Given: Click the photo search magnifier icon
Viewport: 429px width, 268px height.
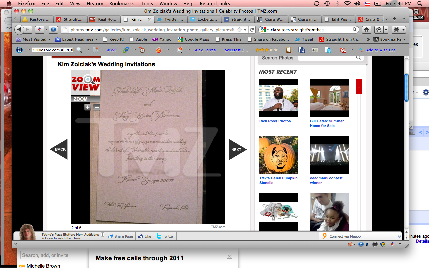Looking at the screenshot, I should click(x=358, y=58).
